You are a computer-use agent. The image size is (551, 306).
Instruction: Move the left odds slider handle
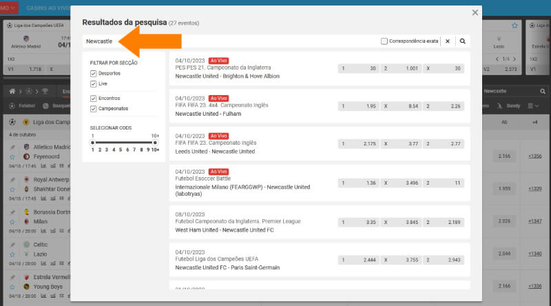tap(92, 143)
